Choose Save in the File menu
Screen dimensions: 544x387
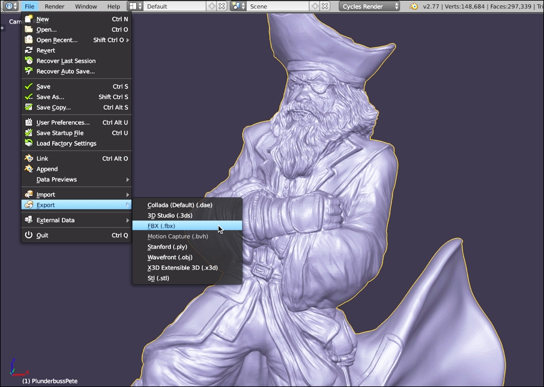[x=76, y=86]
